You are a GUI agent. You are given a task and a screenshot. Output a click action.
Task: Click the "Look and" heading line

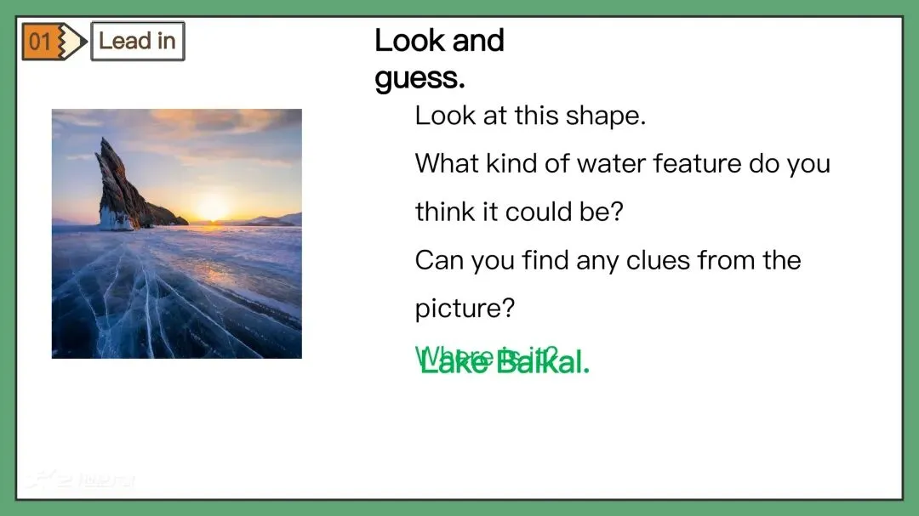[439, 40]
